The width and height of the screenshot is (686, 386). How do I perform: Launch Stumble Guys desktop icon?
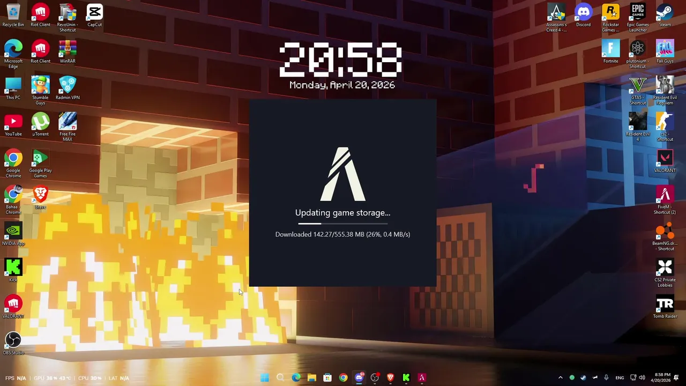point(40,90)
